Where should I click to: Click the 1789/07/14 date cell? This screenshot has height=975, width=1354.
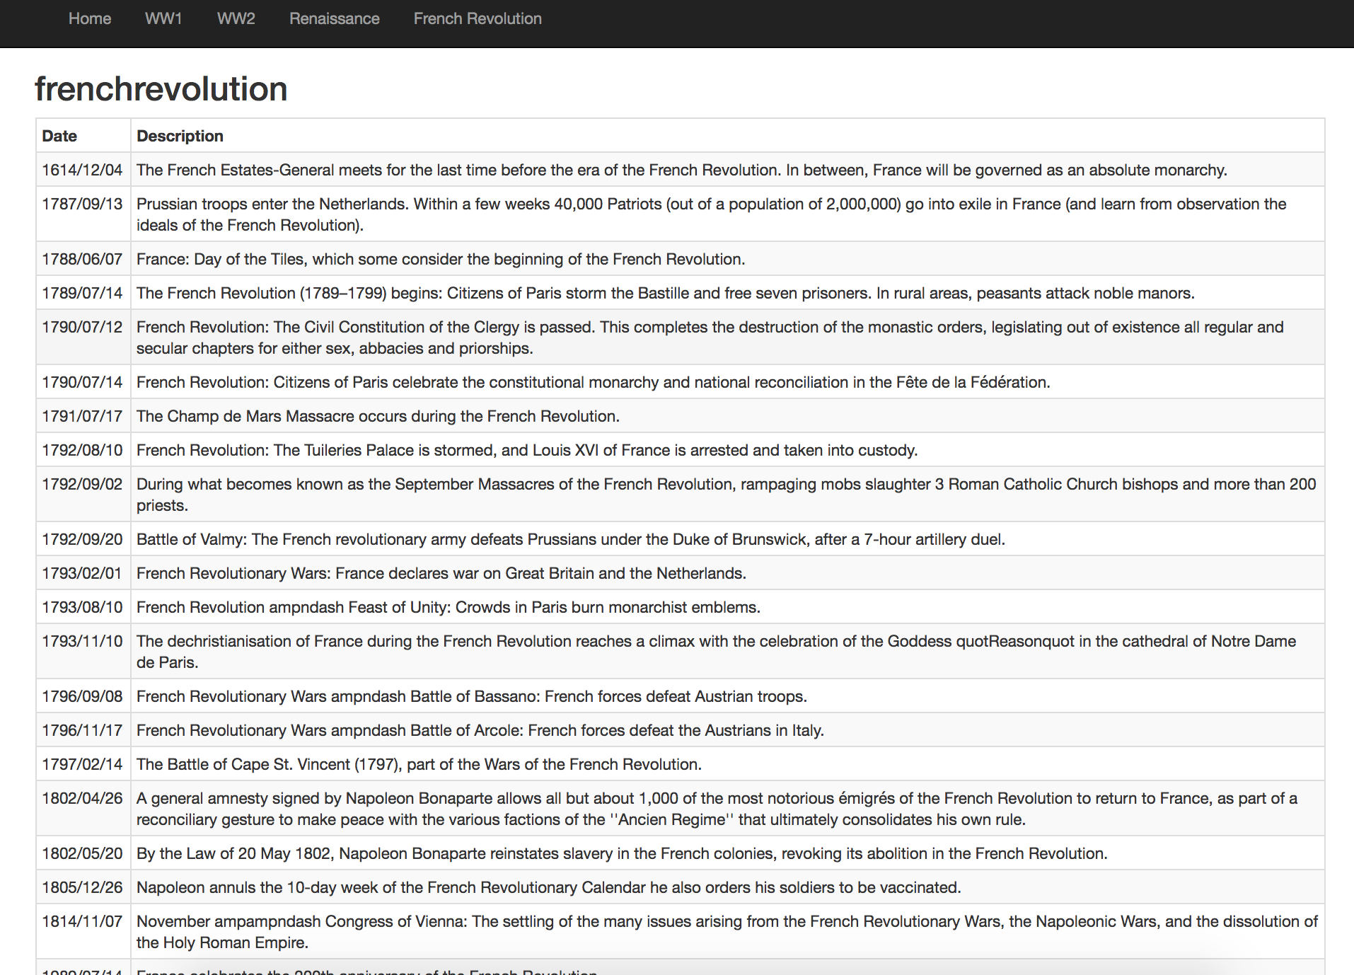click(x=82, y=293)
